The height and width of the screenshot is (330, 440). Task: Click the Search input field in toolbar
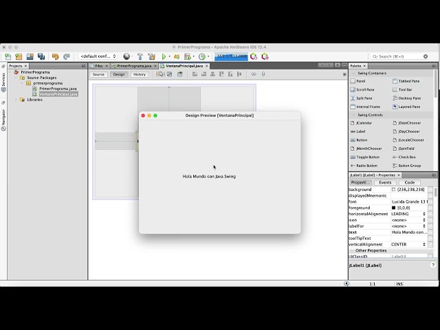point(399,56)
